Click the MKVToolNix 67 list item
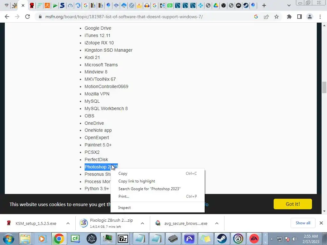327x245 pixels. pyautogui.click(x=100, y=79)
